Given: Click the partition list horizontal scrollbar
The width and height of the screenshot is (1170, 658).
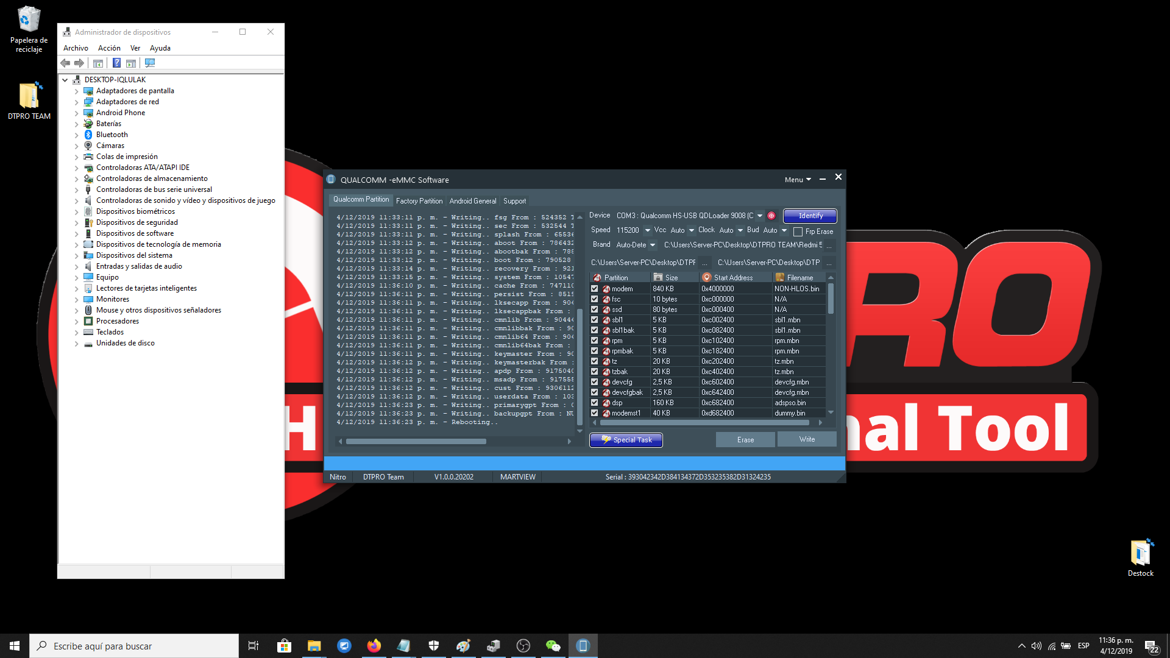Looking at the screenshot, I should tap(704, 422).
